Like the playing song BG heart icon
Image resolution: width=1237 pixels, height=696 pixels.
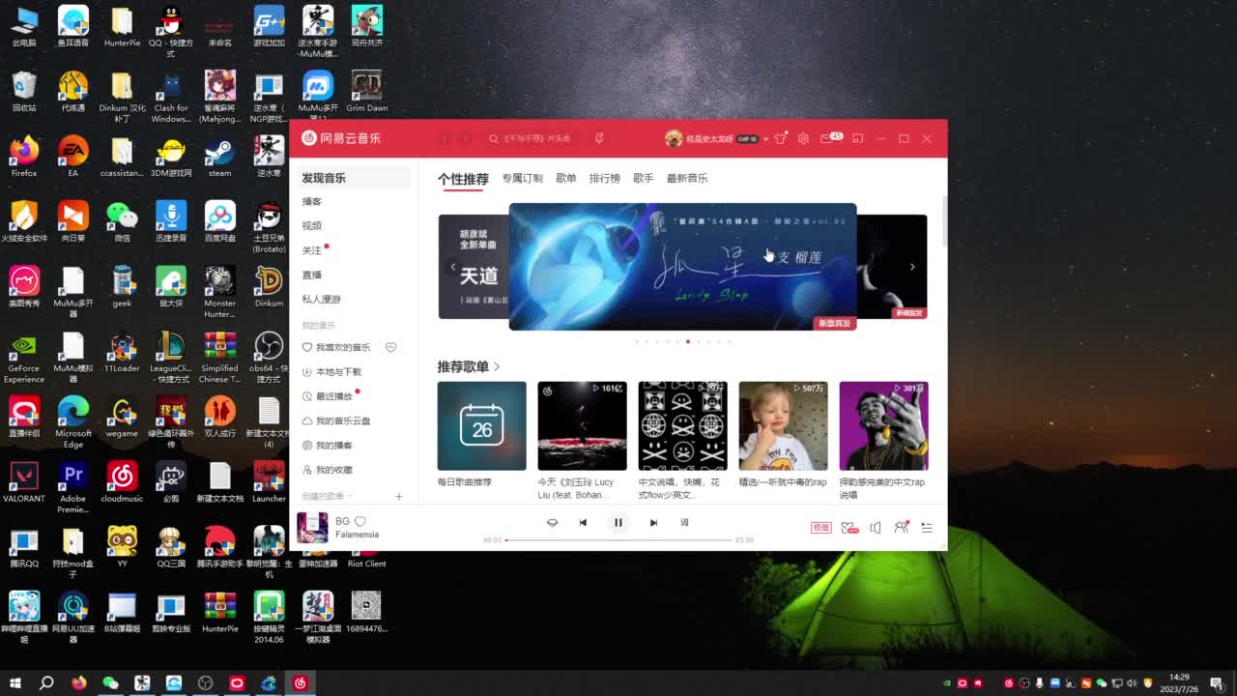(360, 521)
